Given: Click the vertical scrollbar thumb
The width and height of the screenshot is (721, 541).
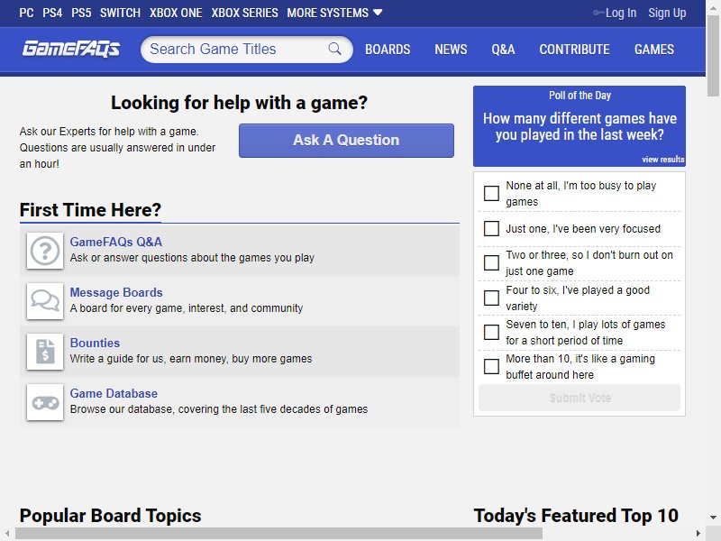Looking at the screenshot, I should 713,55.
